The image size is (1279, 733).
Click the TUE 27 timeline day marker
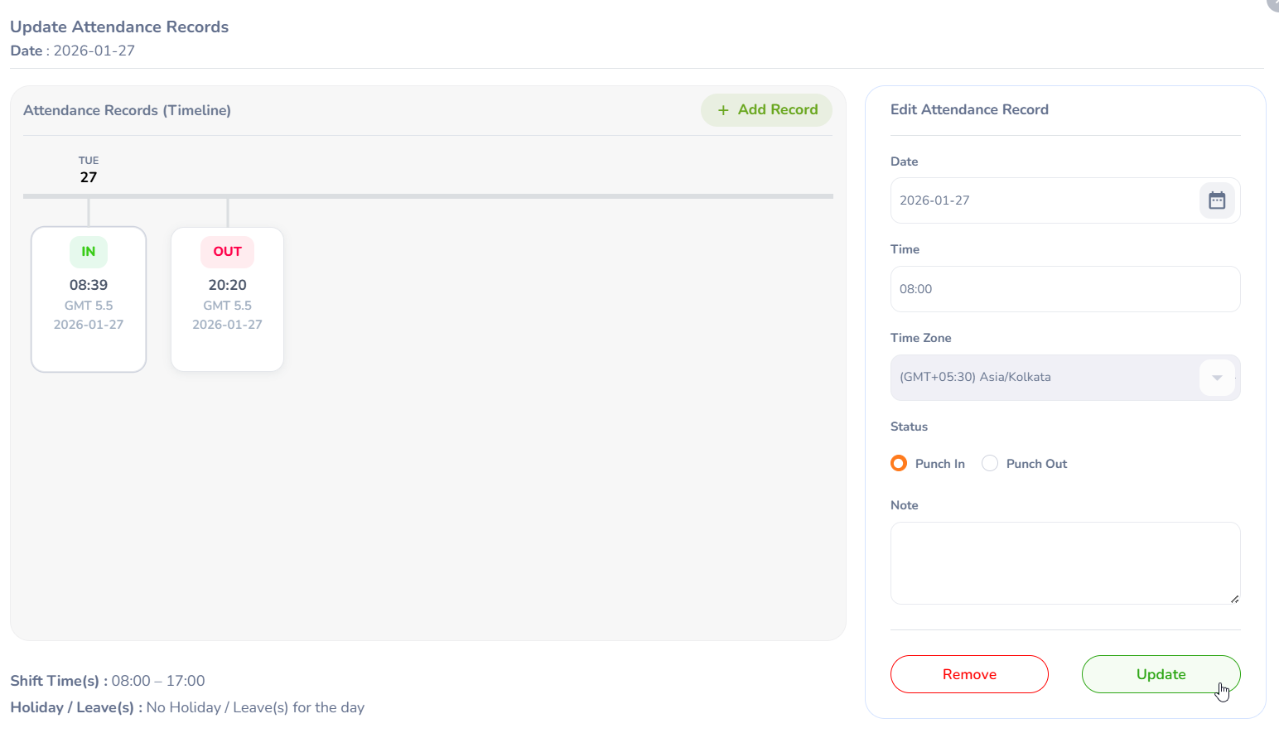pos(89,170)
